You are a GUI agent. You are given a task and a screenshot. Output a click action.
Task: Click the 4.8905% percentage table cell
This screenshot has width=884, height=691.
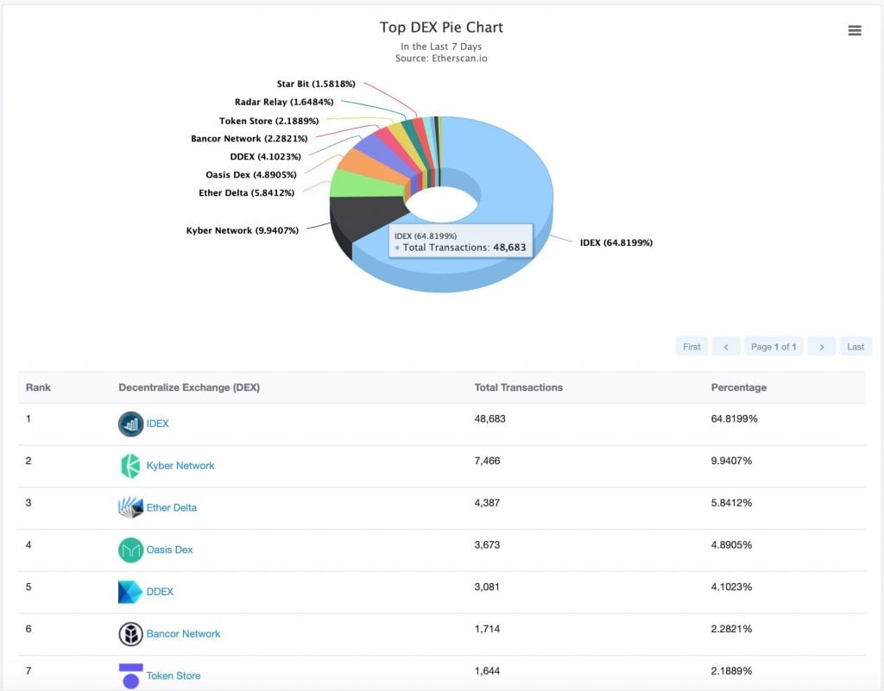(x=731, y=544)
